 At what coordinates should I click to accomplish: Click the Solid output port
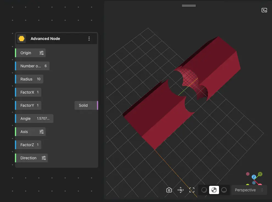pyautogui.click(x=97, y=105)
